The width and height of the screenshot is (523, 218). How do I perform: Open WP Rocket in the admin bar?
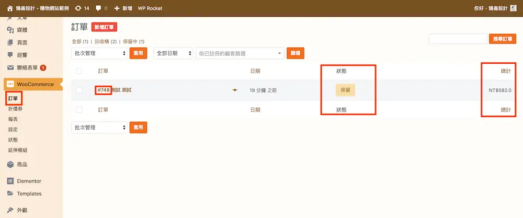(150, 8)
